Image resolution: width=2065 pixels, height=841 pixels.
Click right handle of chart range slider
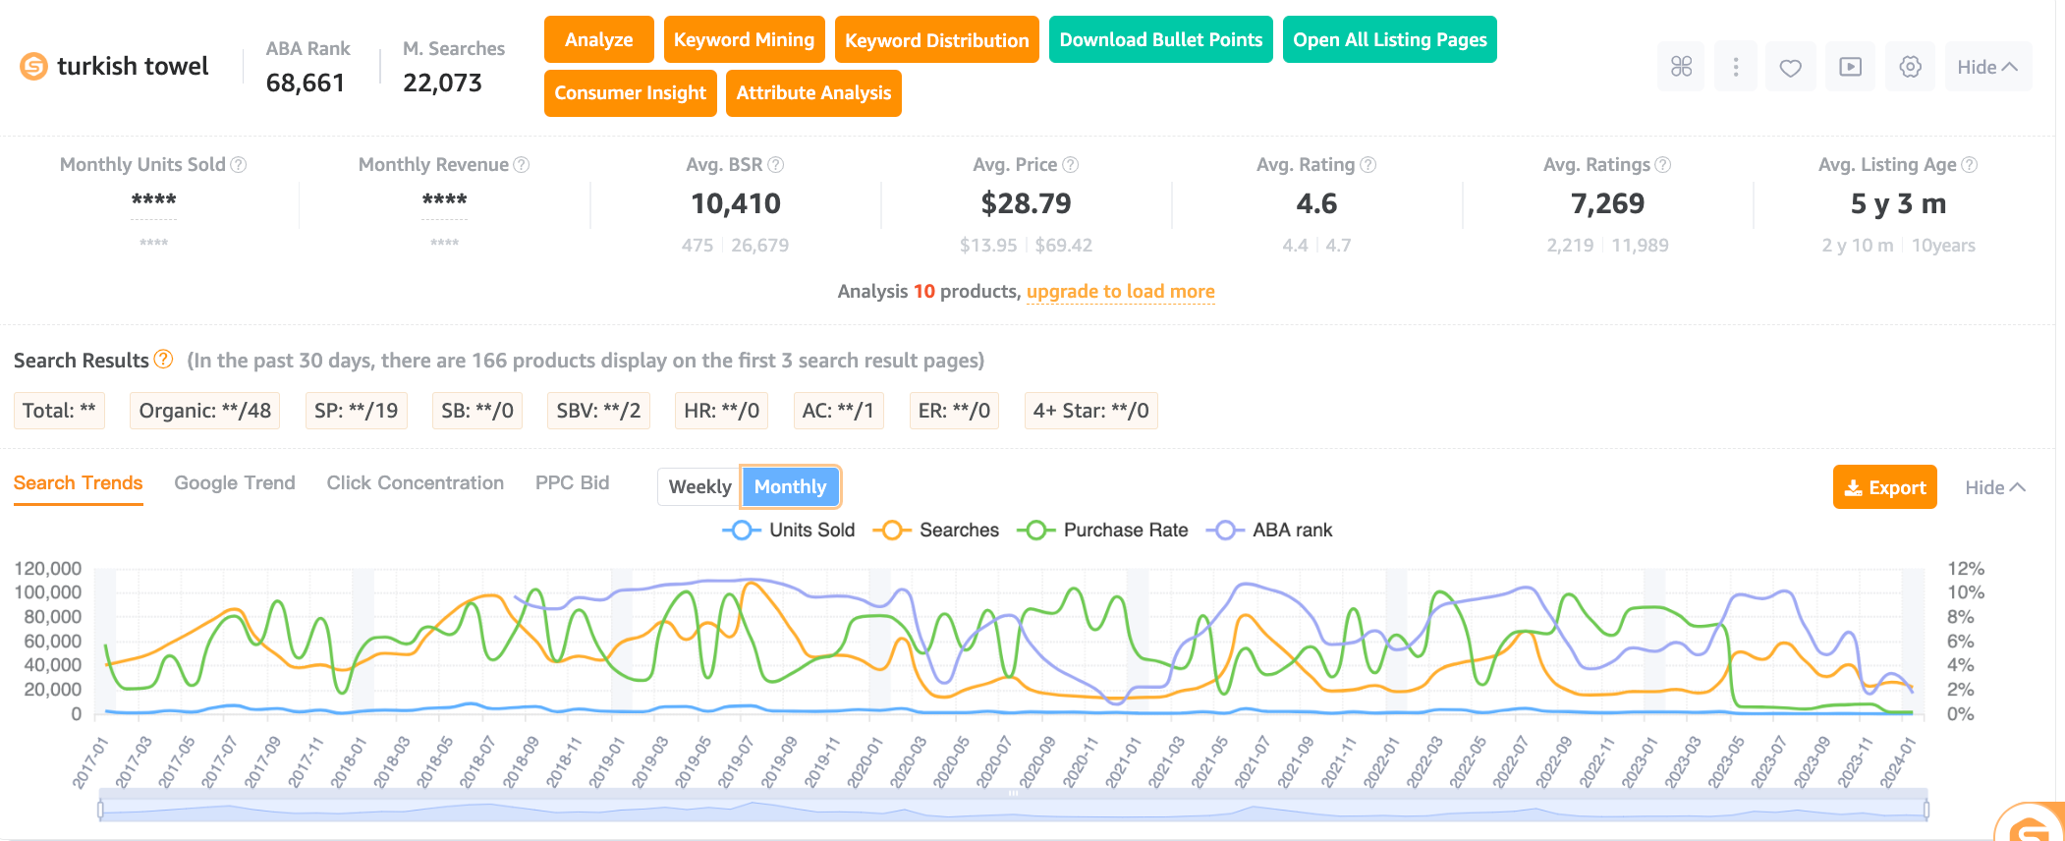click(x=1926, y=810)
